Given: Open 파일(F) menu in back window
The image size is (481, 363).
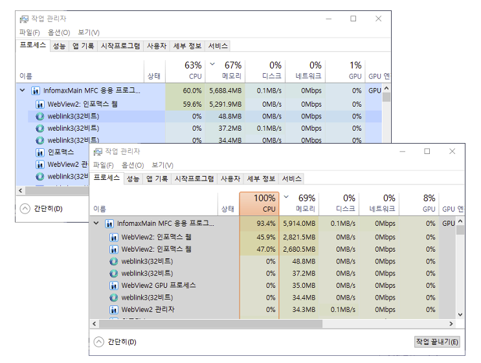Looking at the screenshot, I should tap(29, 32).
